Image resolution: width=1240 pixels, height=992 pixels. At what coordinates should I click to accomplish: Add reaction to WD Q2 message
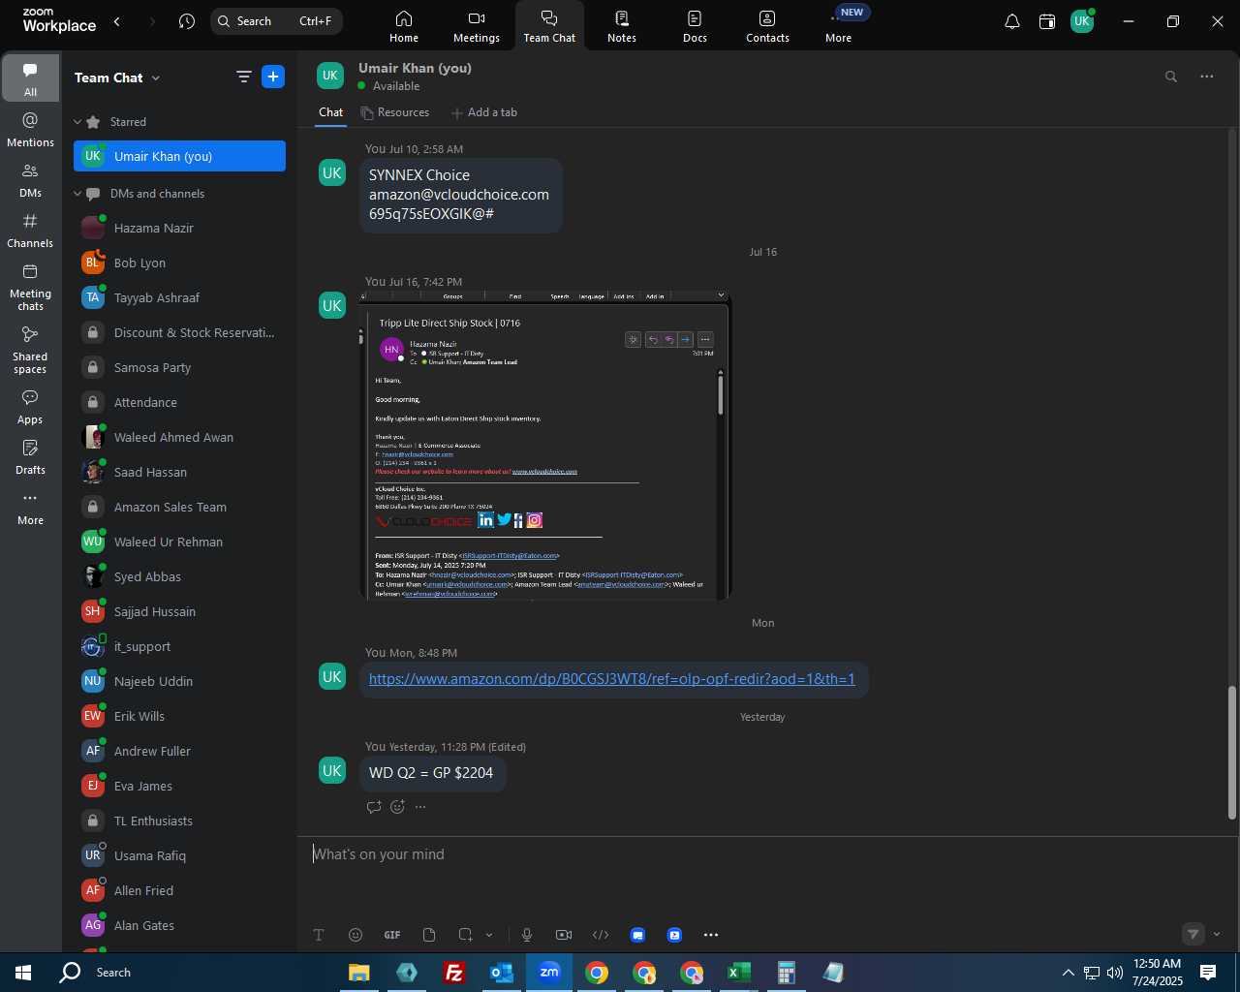(397, 807)
